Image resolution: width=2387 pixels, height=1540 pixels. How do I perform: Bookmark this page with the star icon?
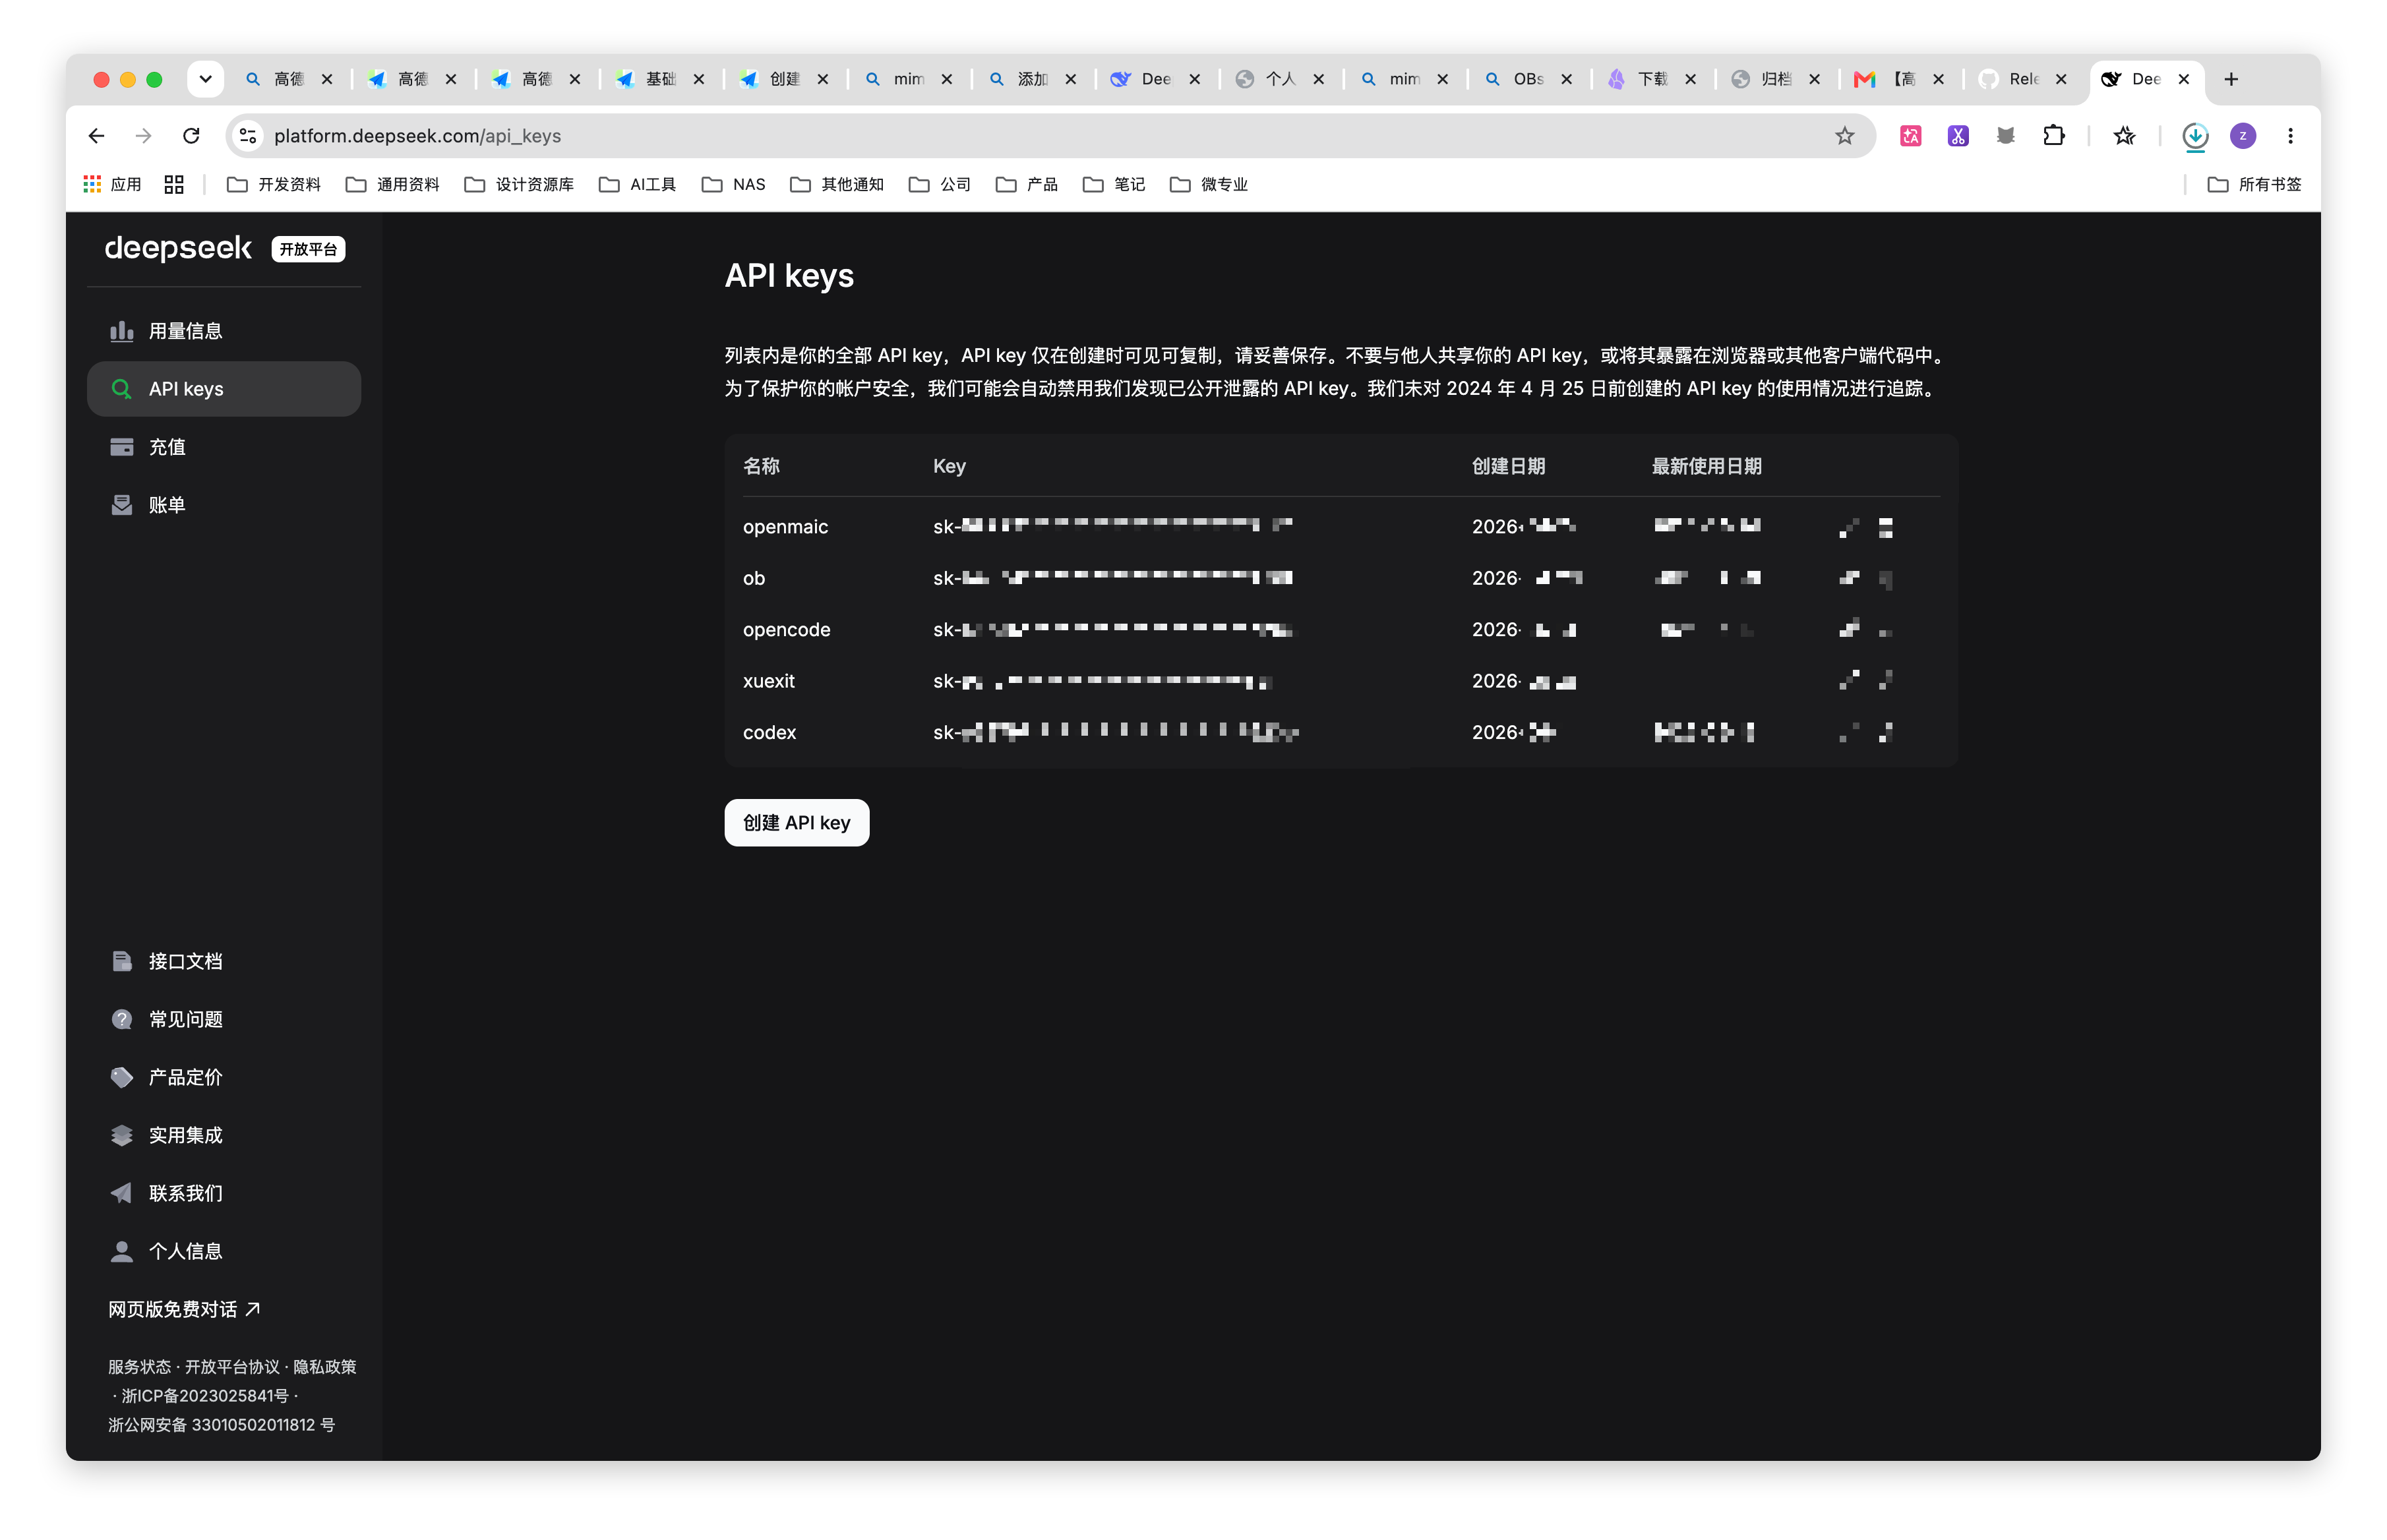(1844, 136)
